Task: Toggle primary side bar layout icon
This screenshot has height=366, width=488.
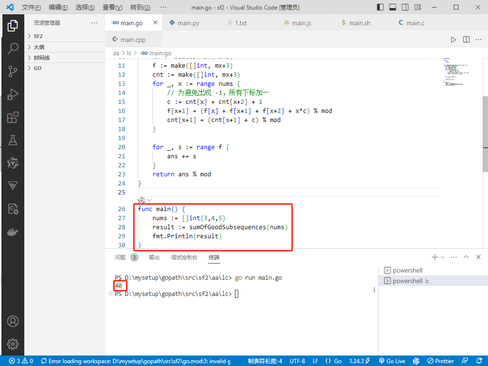Action: 380,7
